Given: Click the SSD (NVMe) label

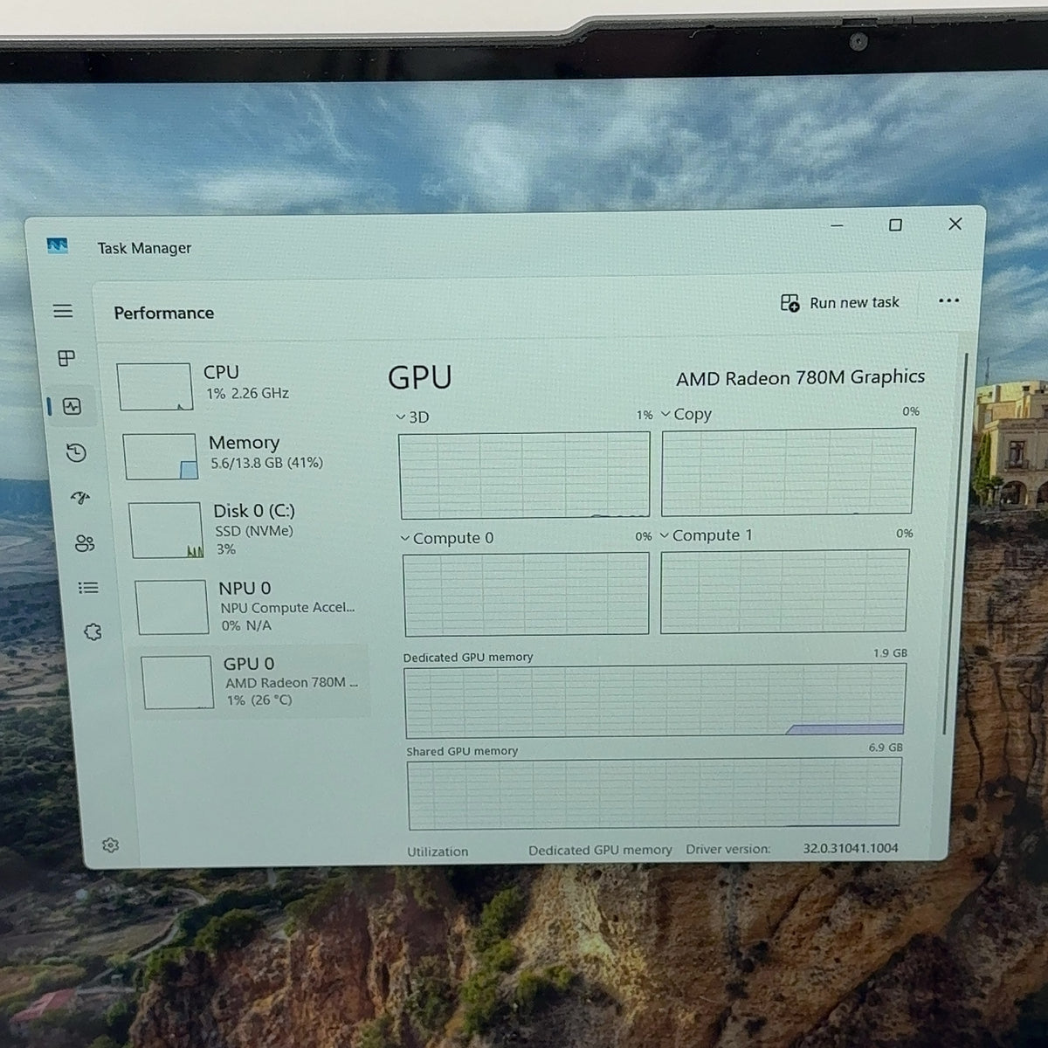Looking at the screenshot, I should pyautogui.click(x=254, y=531).
